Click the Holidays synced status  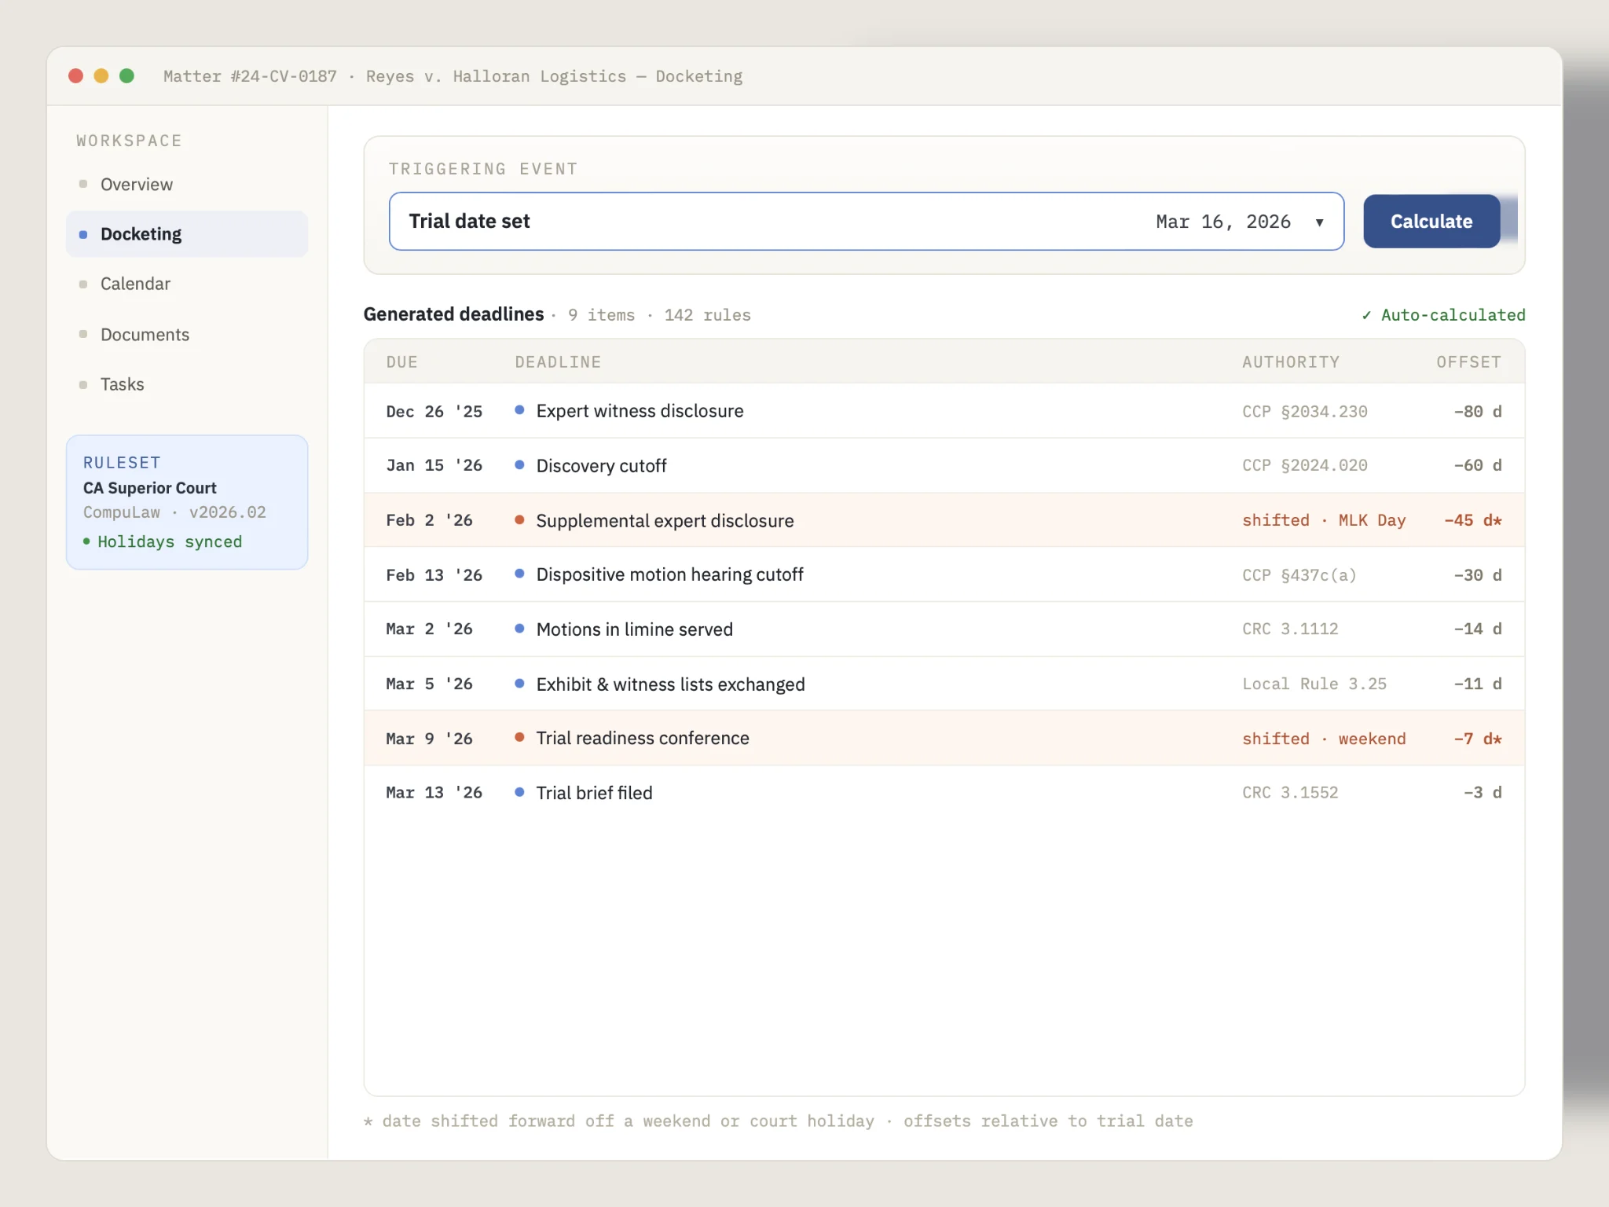[163, 542]
